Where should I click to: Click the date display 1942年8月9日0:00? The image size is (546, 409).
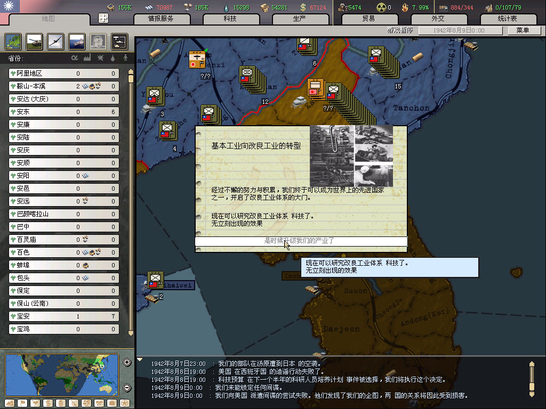coord(460,30)
